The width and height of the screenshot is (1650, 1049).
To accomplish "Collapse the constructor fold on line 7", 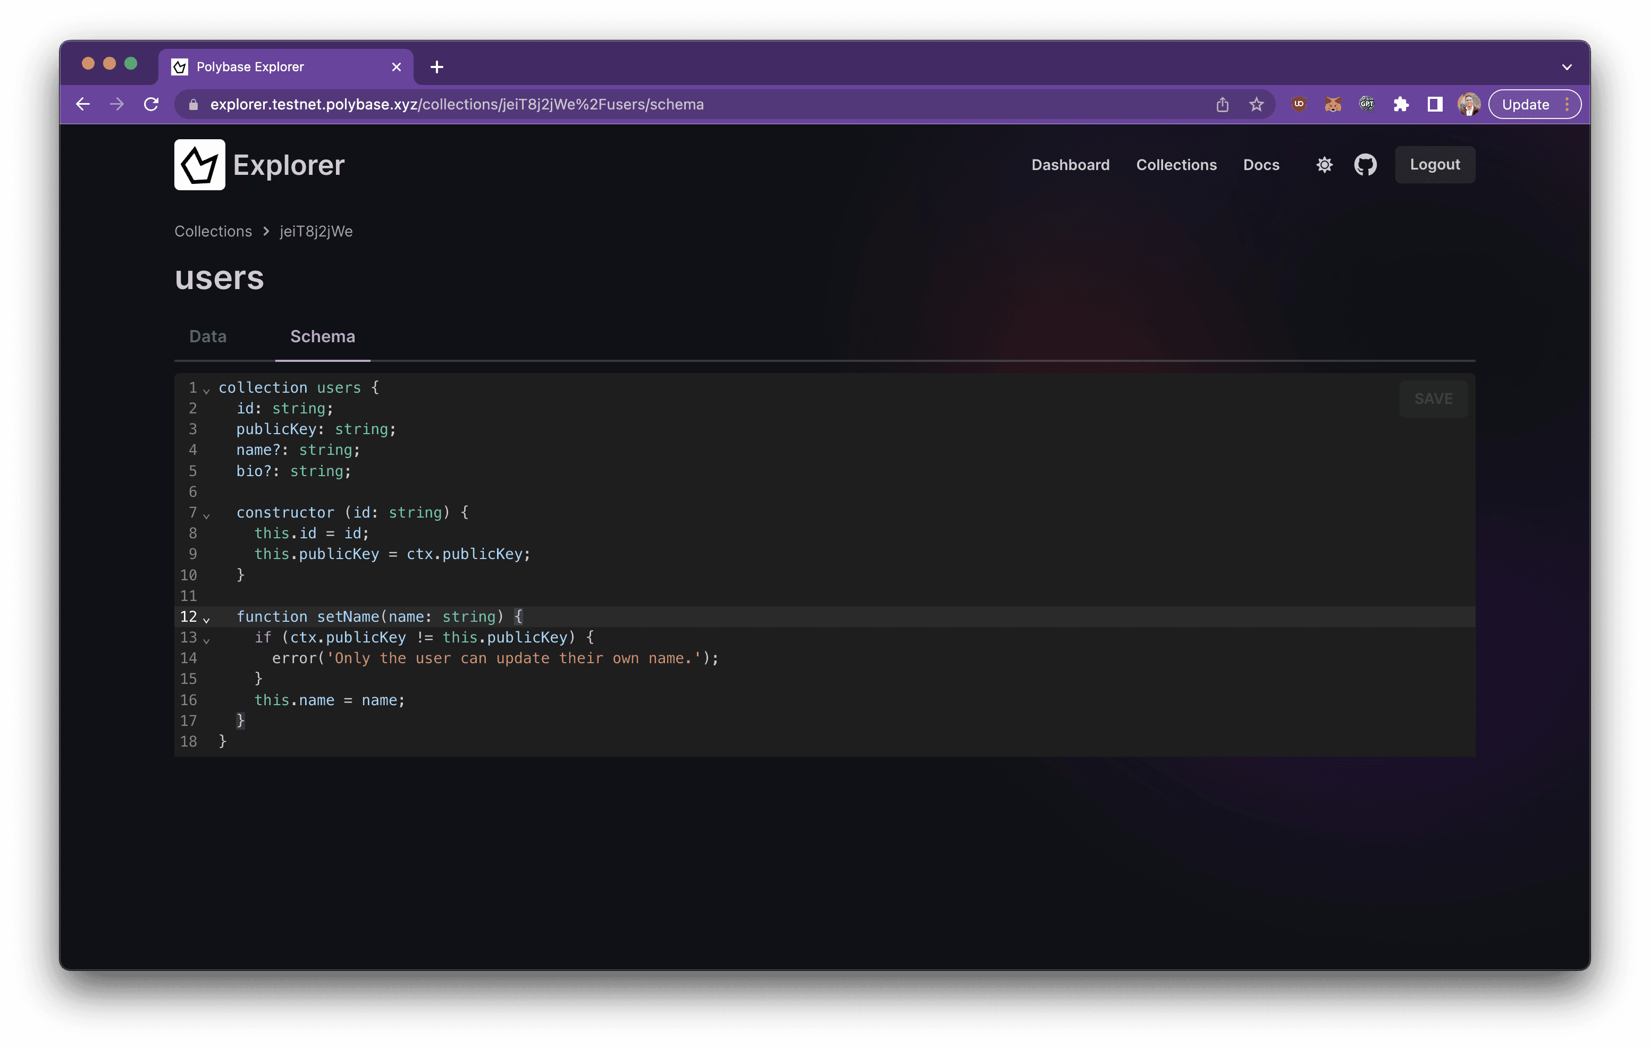I will click(x=206, y=515).
